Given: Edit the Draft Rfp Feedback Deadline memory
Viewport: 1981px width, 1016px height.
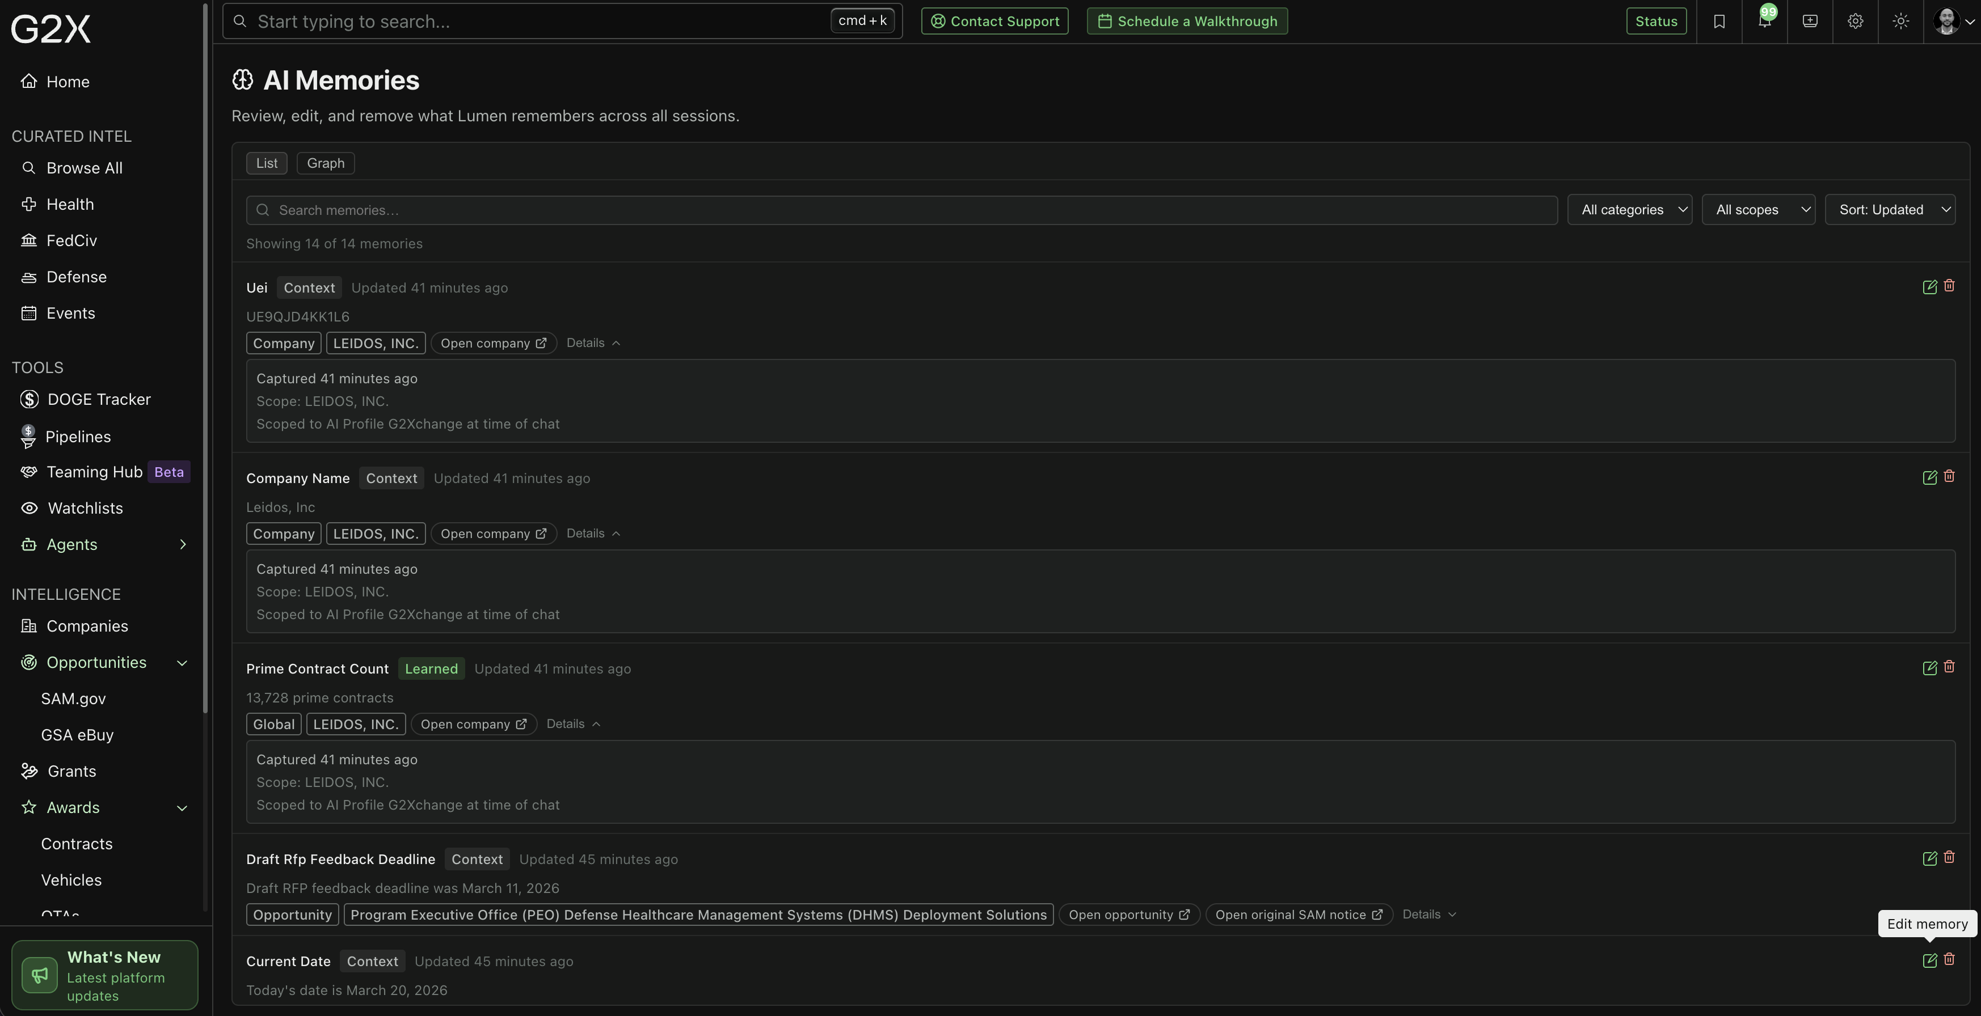Looking at the screenshot, I should 1929,858.
